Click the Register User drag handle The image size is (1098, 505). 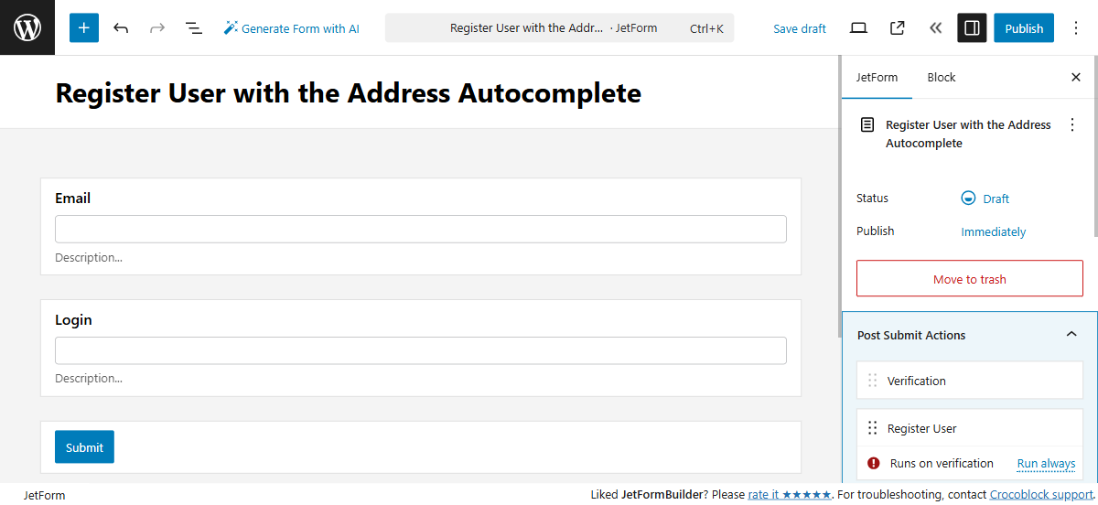[872, 428]
